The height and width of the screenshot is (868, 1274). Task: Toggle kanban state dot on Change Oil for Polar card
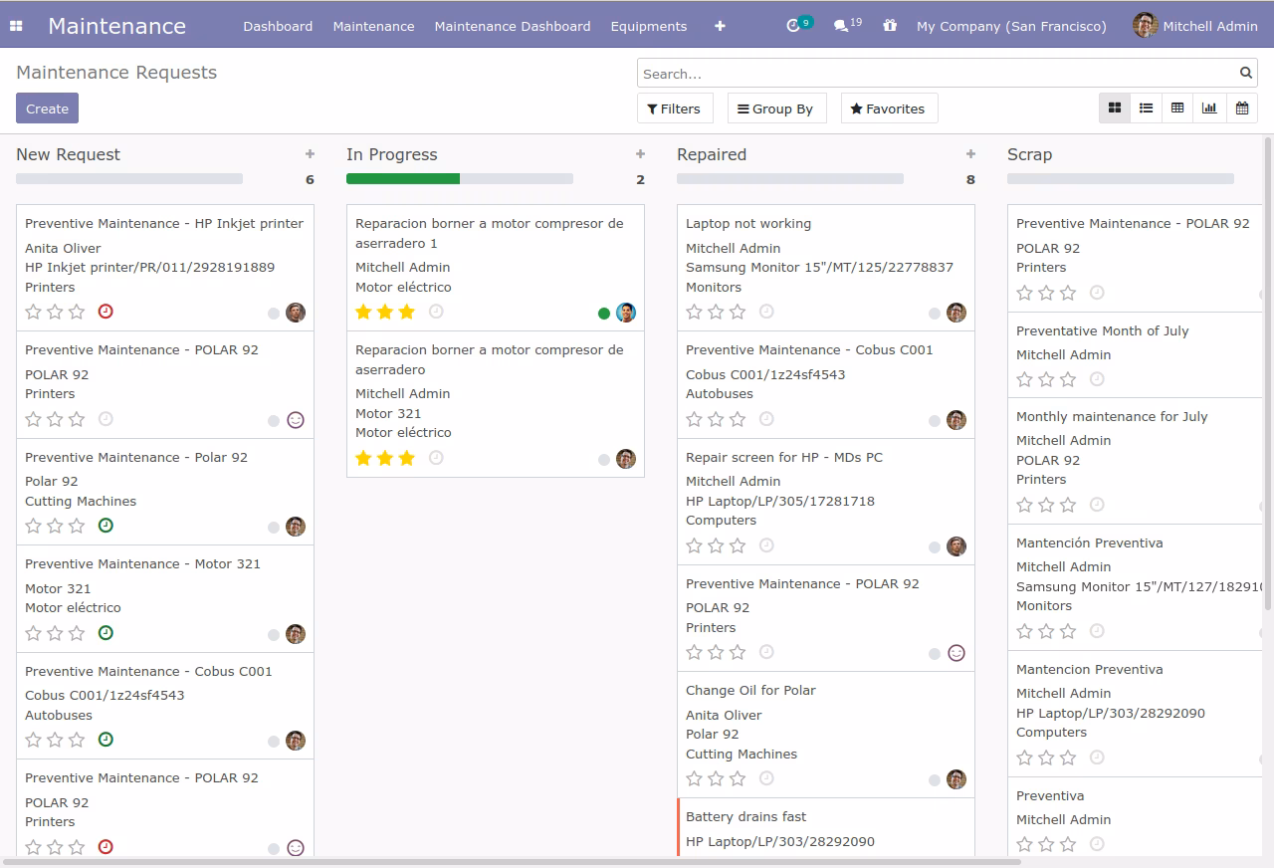point(935,780)
